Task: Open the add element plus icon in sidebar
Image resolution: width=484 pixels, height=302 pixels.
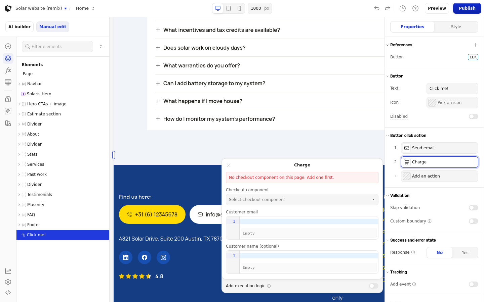Action: click(x=8, y=46)
